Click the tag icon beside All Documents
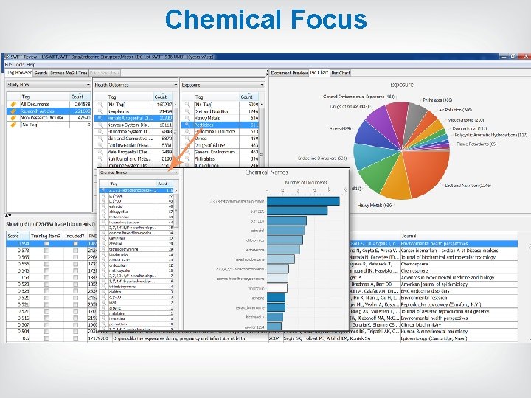Screen dimensions: 531x398 pyautogui.click(x=13, y=105)
